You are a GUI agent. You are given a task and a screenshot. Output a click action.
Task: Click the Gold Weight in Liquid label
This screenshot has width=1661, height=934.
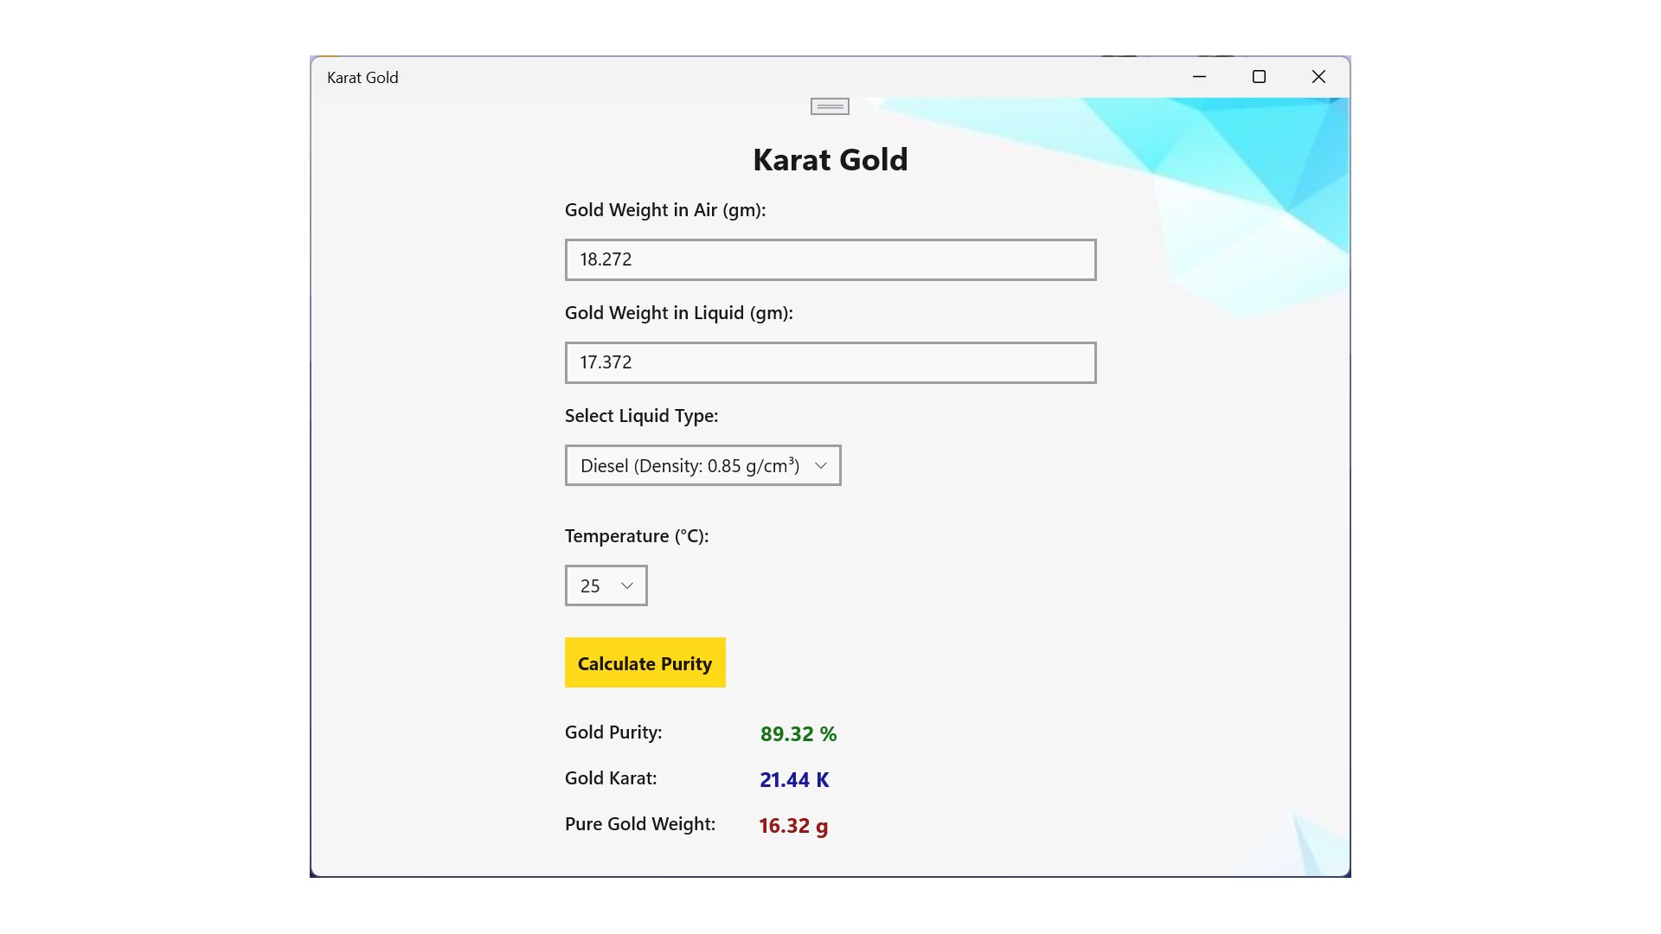(x=678, y=313)
